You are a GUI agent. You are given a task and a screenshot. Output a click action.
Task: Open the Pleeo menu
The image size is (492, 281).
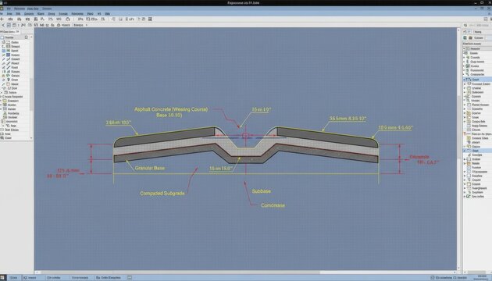click(90, 14)
